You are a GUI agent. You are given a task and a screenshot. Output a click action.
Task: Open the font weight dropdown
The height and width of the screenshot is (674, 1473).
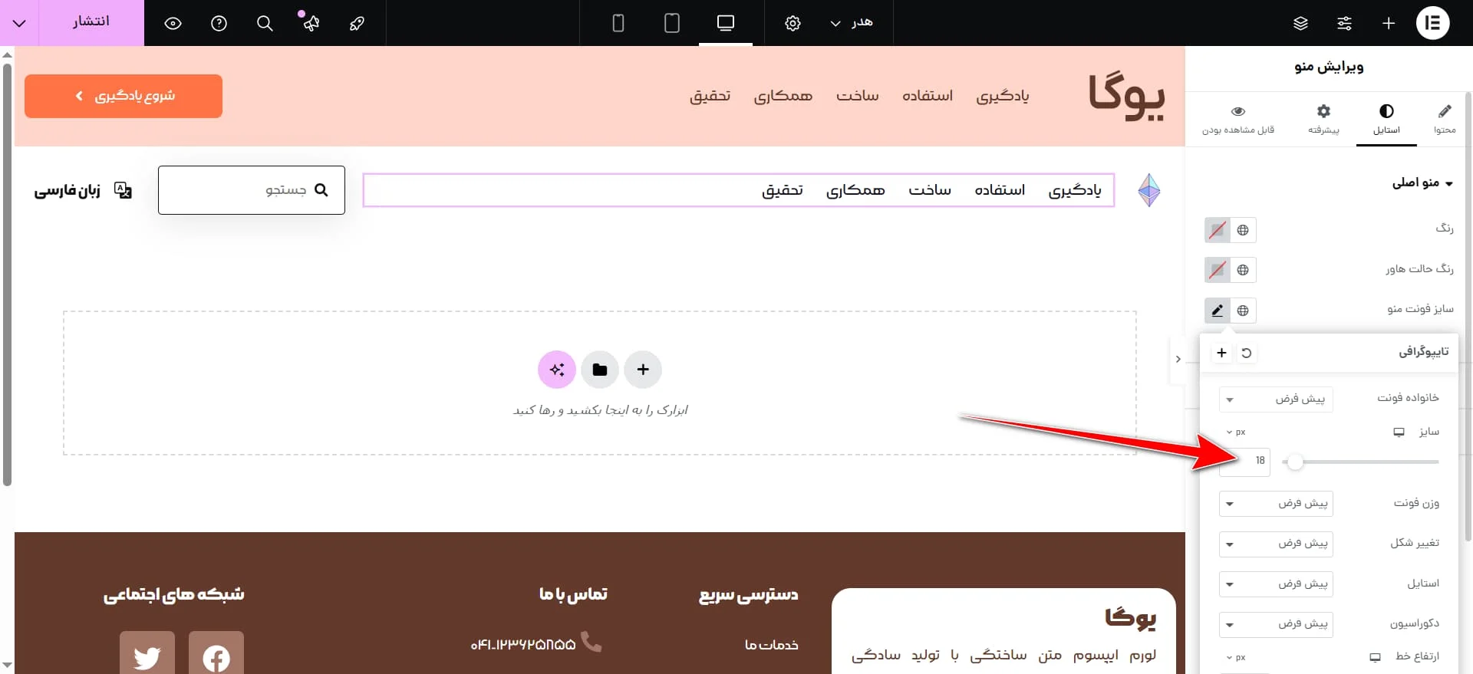1276,503
